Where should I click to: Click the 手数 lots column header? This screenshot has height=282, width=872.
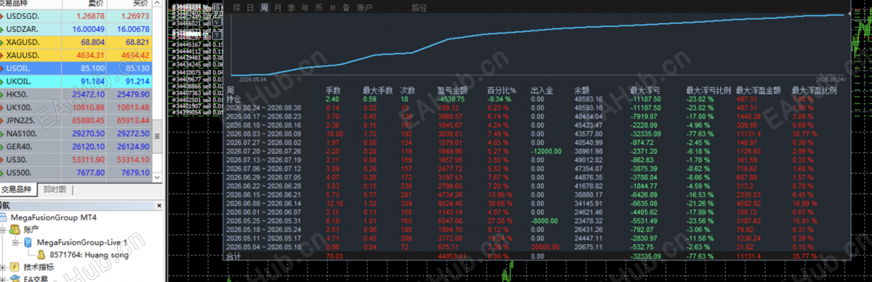332,90
